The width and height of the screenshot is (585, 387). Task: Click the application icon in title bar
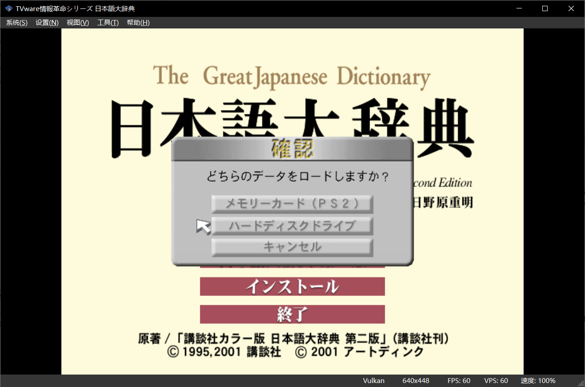(8, 8)
